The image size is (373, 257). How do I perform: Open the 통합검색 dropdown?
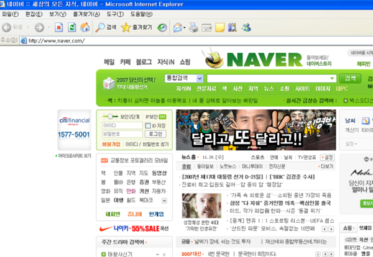(x=184, y=78)
